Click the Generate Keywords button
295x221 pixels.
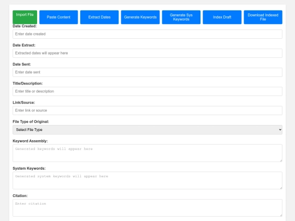(140, 17)
